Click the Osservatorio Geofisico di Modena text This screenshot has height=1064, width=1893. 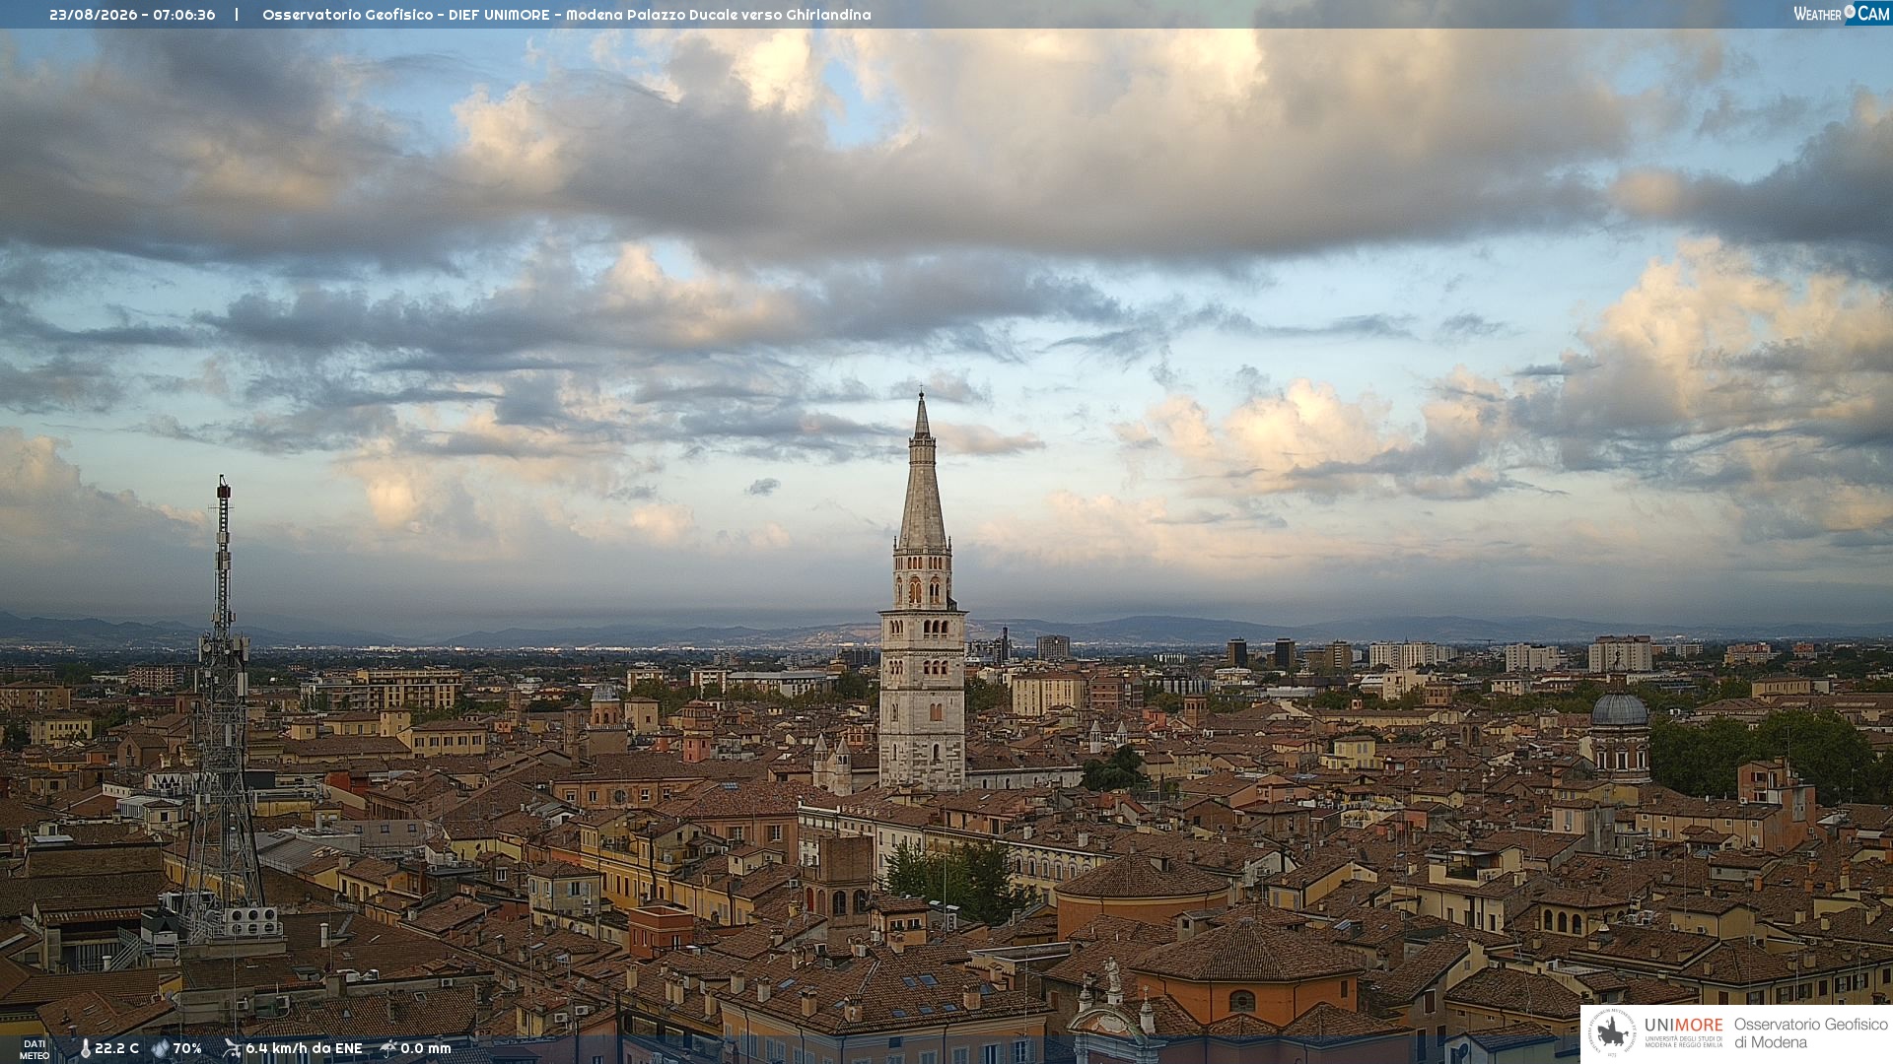tap(1810, 1033)
